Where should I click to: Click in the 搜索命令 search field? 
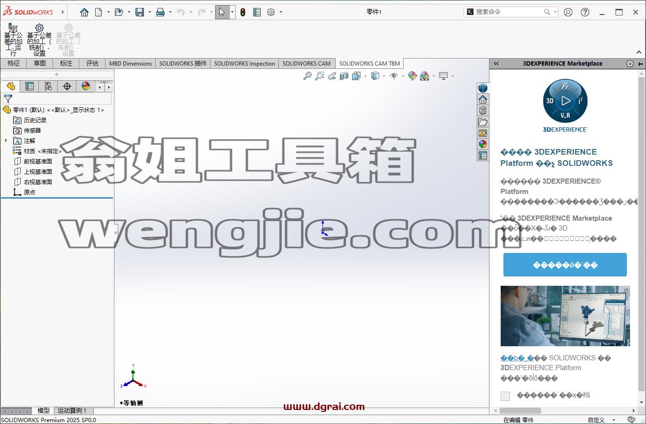tap(509, 12)
